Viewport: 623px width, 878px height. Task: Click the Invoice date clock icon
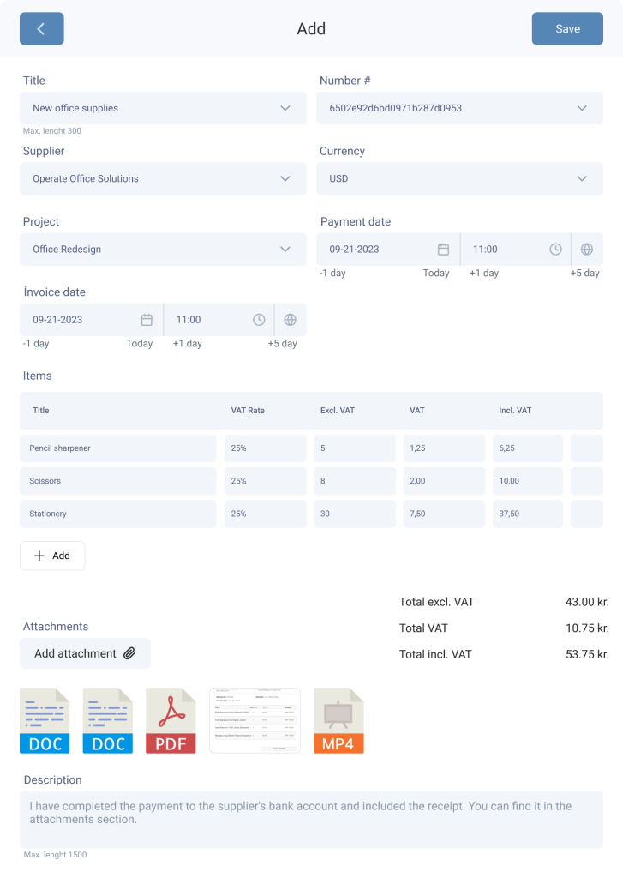[x=259, y=320]
